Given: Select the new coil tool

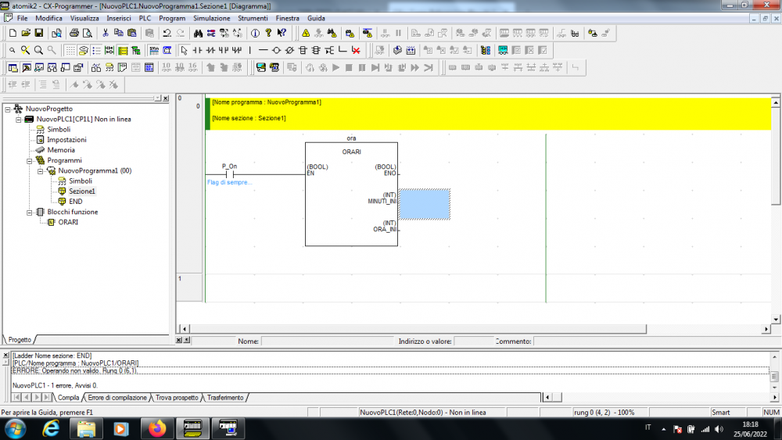Looking at the screenshot, I should point(276,50).
